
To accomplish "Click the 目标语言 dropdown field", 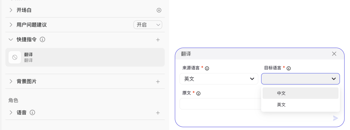I will 300,79.
